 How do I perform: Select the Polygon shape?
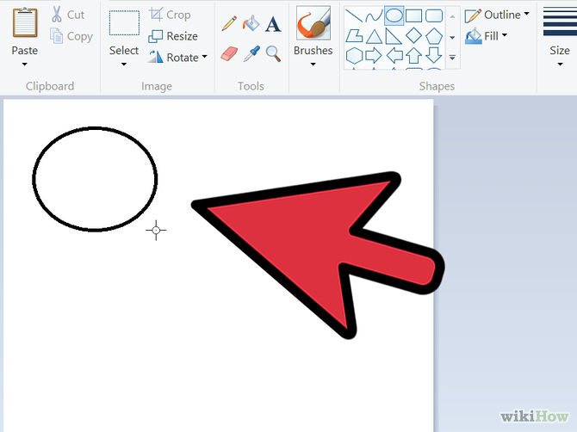(x=354, y=36)
